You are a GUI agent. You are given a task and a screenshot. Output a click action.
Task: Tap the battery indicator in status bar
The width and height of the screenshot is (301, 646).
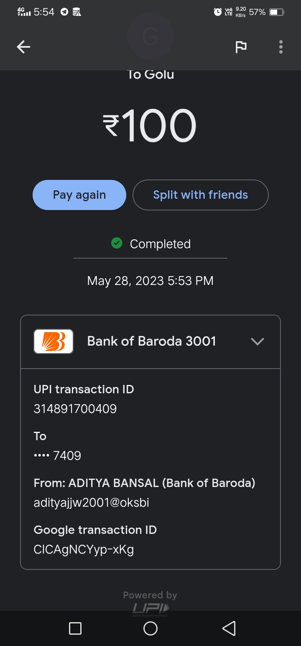coord(276,12)
